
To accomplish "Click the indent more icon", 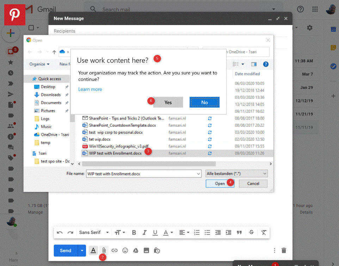I will tap(228, 232).
